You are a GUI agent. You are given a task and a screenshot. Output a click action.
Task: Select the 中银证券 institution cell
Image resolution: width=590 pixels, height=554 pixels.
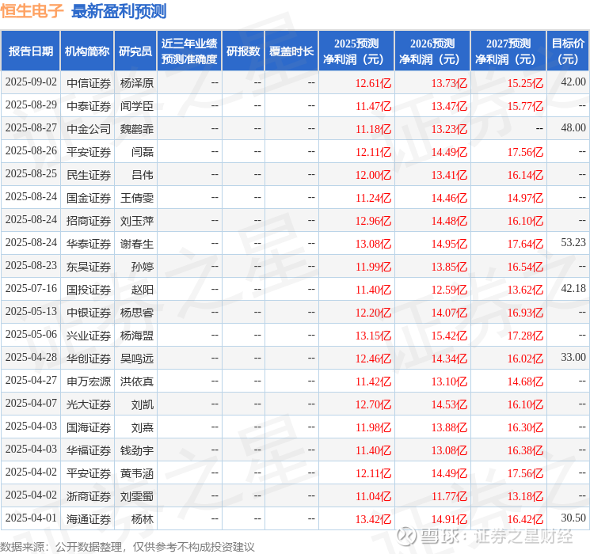89,312
